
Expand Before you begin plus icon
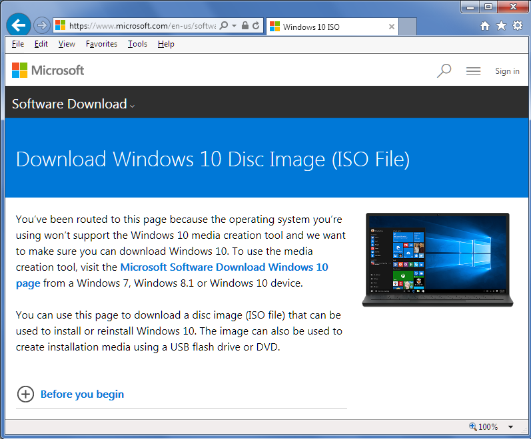(x=25, y=394)
